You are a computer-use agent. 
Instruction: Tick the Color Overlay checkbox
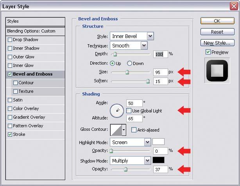click(10, 108)
